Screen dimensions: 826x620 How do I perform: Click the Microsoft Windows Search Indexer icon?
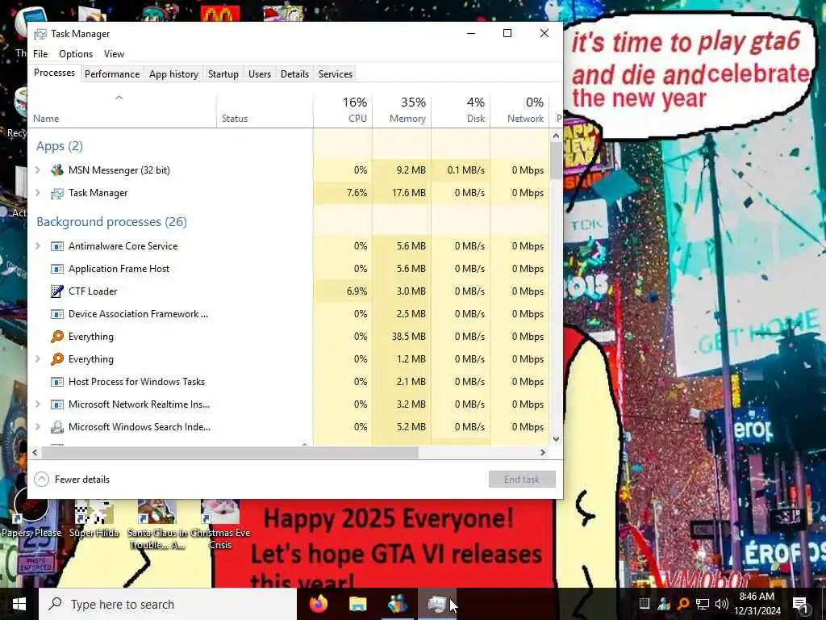[57, 427]
